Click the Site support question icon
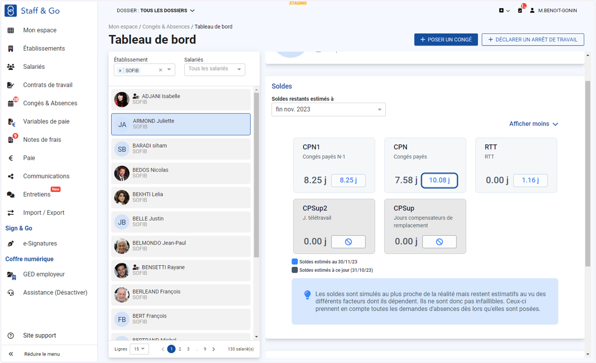 point(11,336)
